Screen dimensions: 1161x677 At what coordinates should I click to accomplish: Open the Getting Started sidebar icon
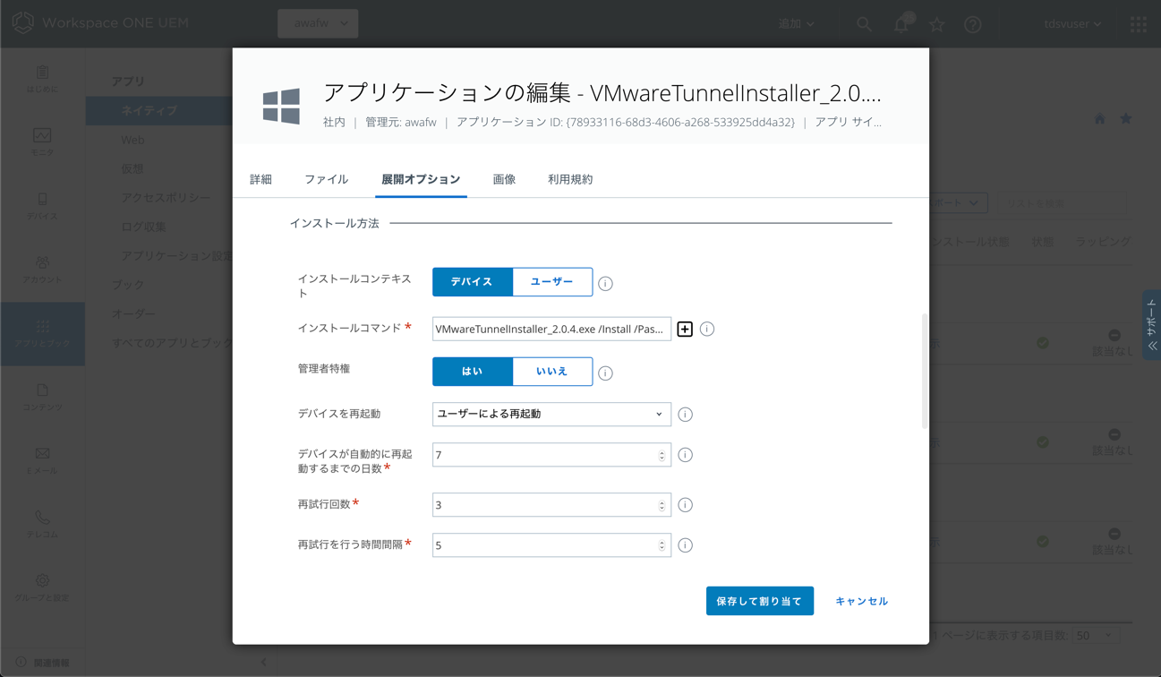[x=42, y=79]
